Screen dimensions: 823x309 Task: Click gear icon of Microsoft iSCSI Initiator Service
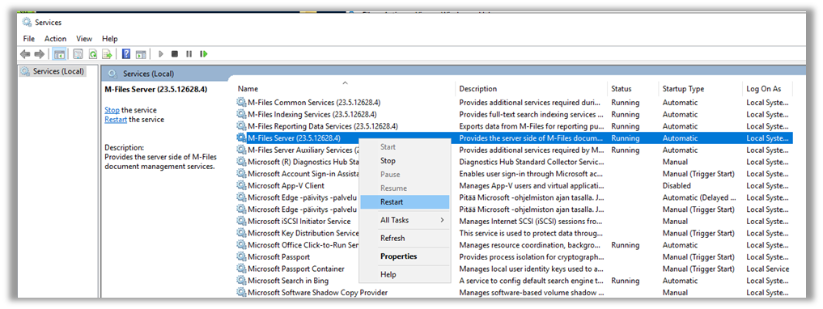point(241,221)
